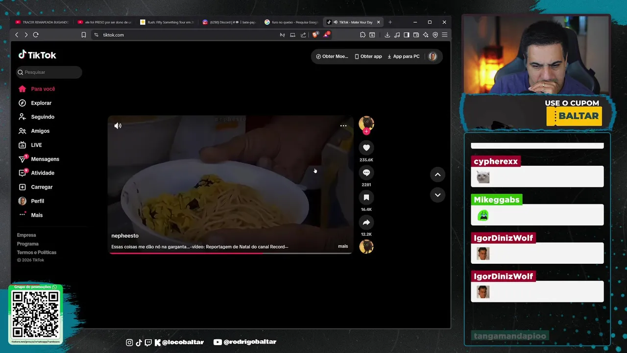Viewport: 627px width, 353px height.
Task: Expand the Termos e Políticas section
Action: pos(37,252)
